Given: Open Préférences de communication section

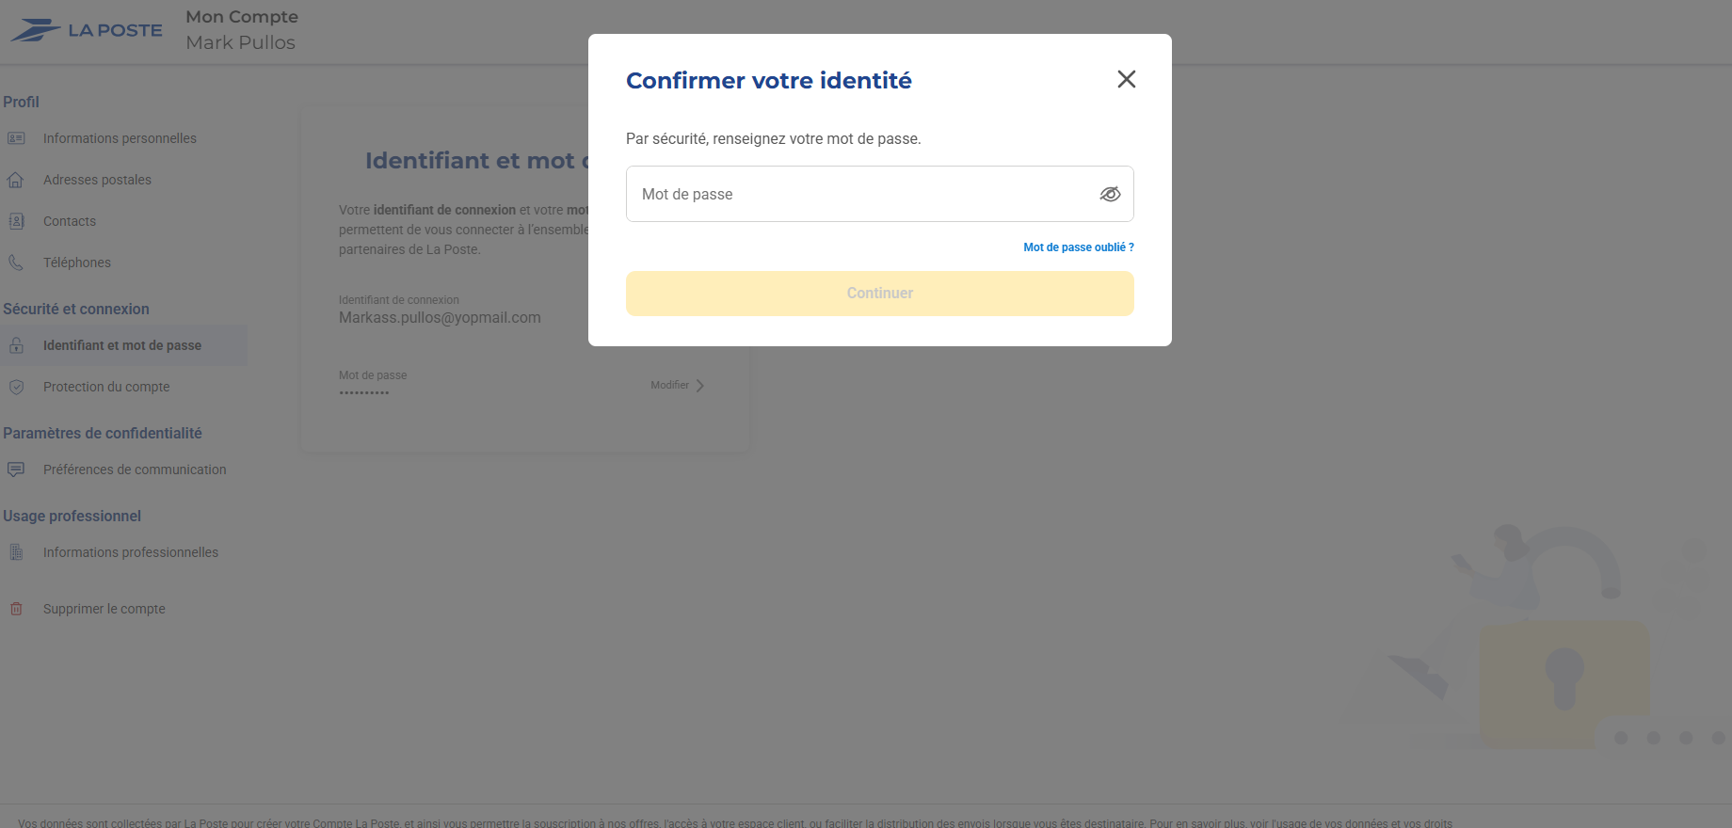Looking at the screenshot, I should click(x=135, y=470).
